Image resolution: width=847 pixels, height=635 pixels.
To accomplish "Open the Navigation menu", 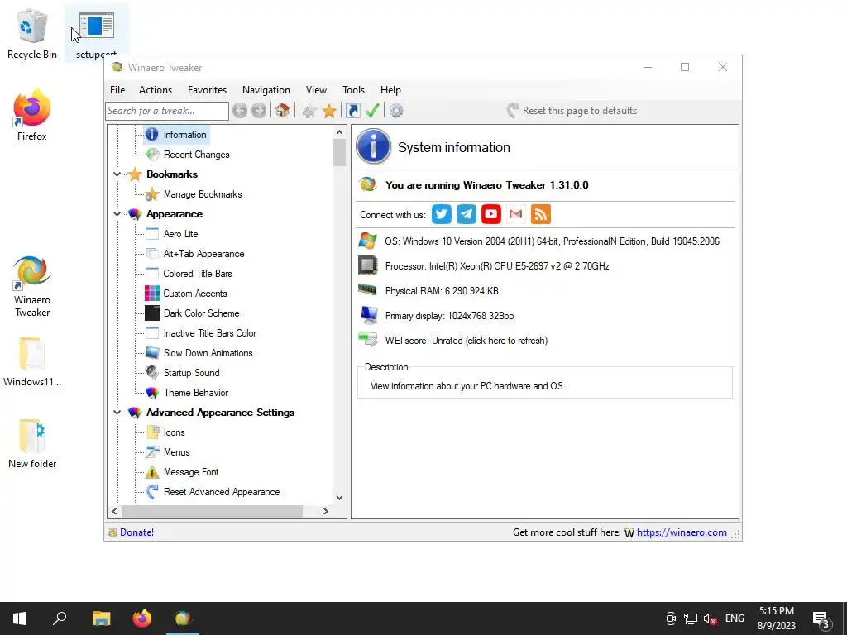I will (x=266, y=90).
